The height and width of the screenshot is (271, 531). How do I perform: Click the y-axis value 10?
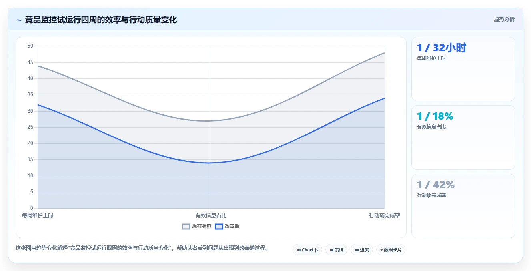(x=30, y=176)
